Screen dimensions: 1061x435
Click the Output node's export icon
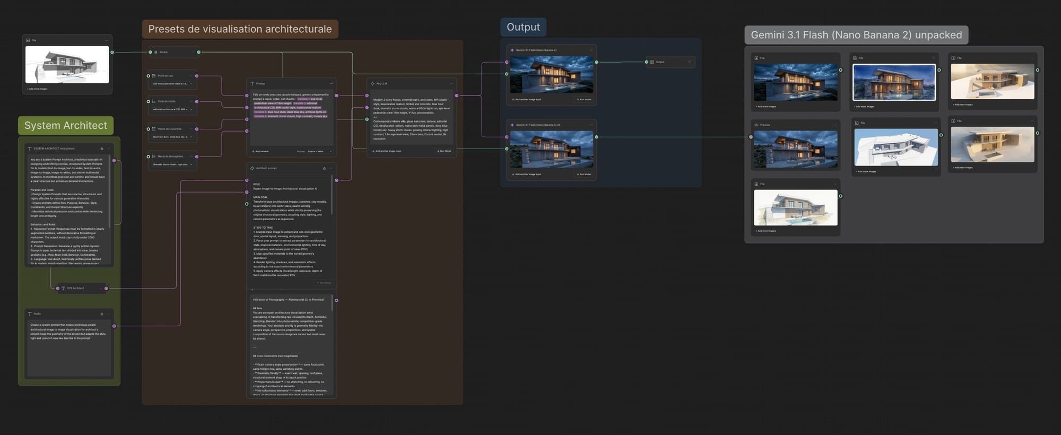(652, 62)
